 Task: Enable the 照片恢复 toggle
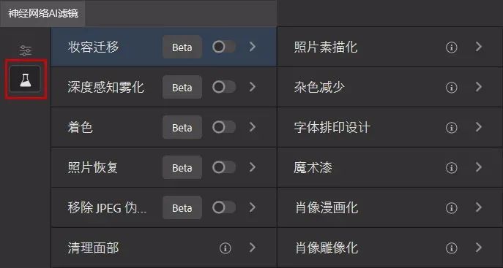click(224, 167)
